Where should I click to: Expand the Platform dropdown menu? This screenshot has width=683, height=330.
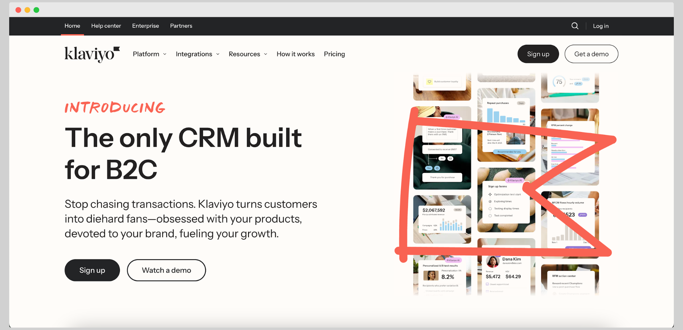point(149,54)
